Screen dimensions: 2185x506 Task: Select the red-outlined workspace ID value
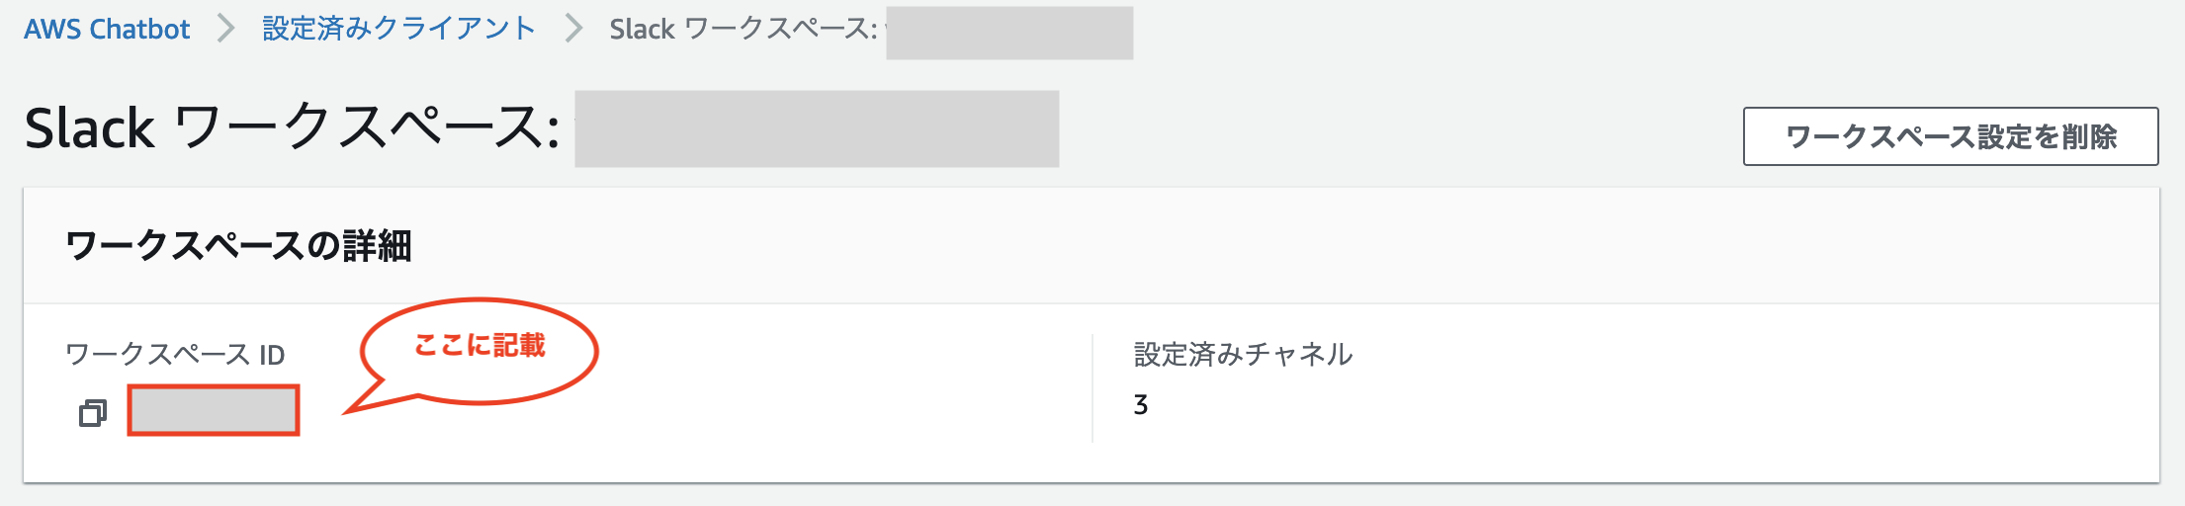[214, 410]
